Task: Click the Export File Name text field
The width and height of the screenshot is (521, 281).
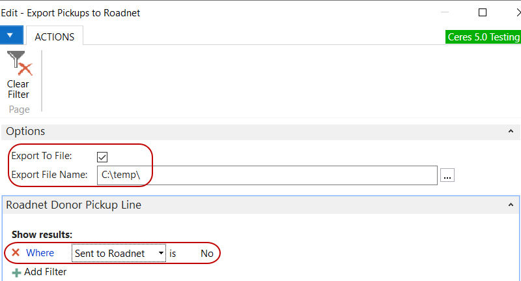Action: point(267,175)
